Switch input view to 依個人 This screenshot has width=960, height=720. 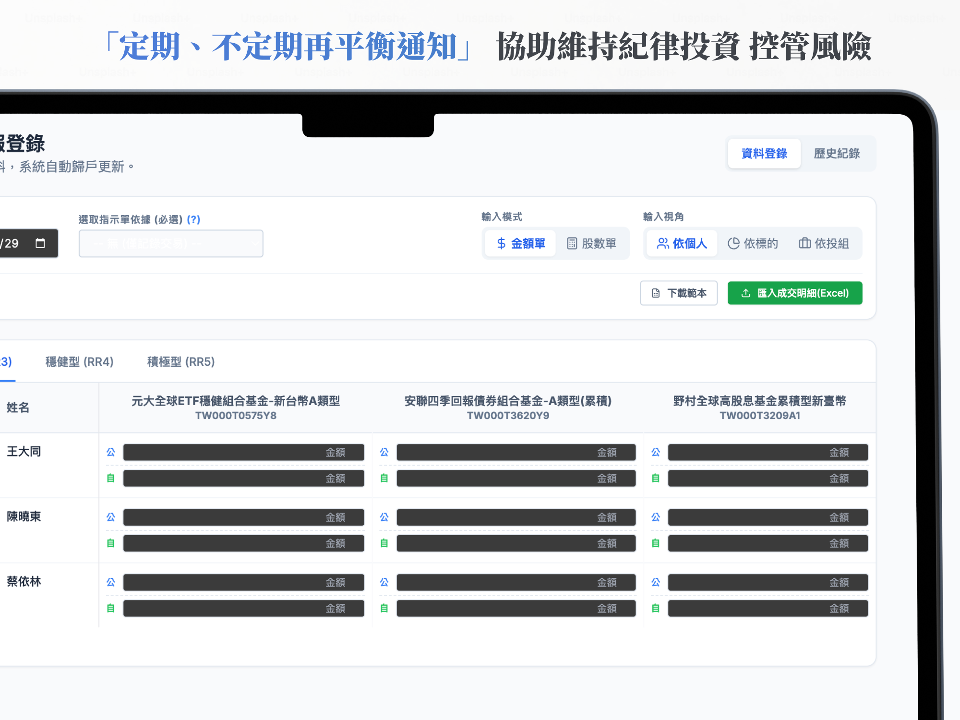pos(682,243)
